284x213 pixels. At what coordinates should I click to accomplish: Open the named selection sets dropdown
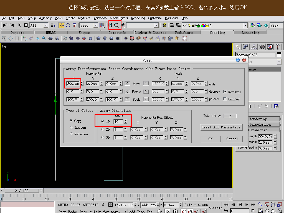(156, 25)
